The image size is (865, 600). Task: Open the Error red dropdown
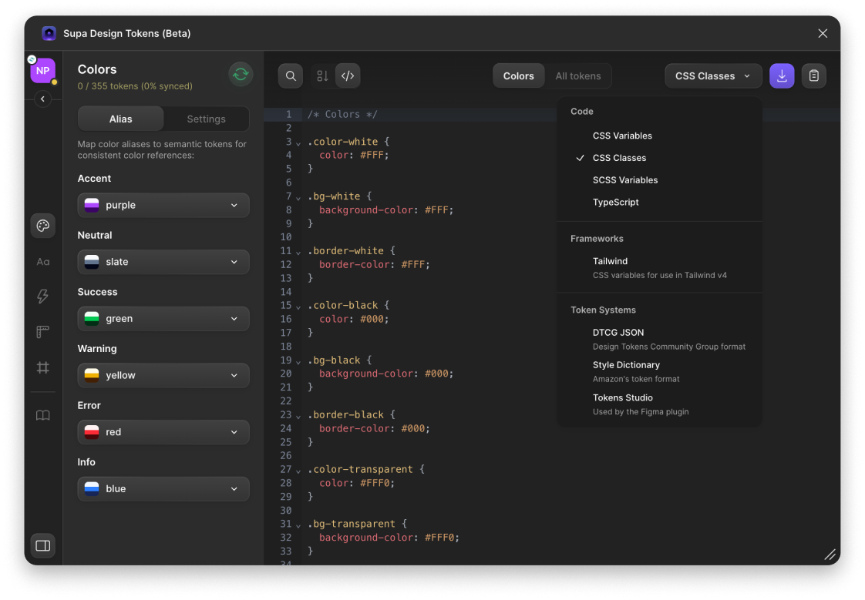[163, 432]
